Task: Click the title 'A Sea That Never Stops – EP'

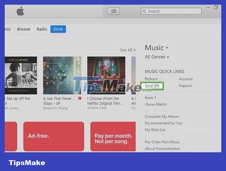Action: (x=57, y=101)
